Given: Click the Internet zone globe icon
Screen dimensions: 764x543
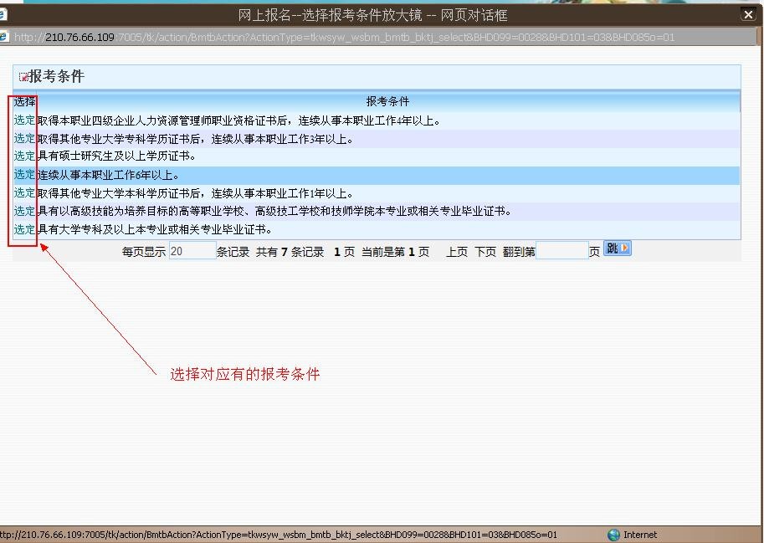Looking at the screenshot, I should click(613, 535).
